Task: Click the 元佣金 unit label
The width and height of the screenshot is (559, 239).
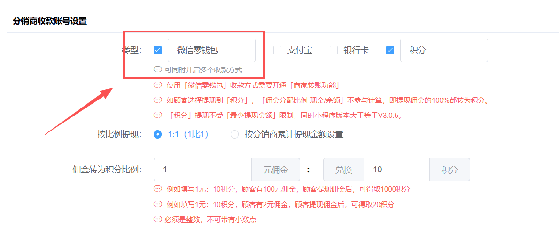Action: click(x=276, y=170)
